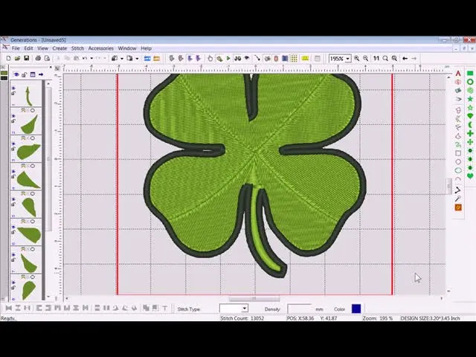Play the stitch simulation
The width and height of the screenshot is (476, 357).
pos(228,58)
